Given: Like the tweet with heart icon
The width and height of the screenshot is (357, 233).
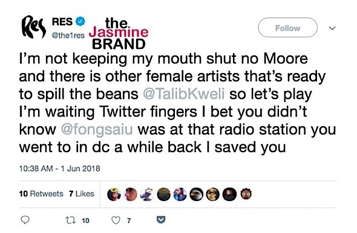Looking at the screenshot, I should [116, 220].
